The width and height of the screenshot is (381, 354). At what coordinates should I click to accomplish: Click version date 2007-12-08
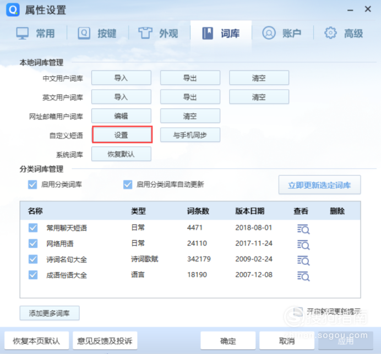(x=254, y=275)
